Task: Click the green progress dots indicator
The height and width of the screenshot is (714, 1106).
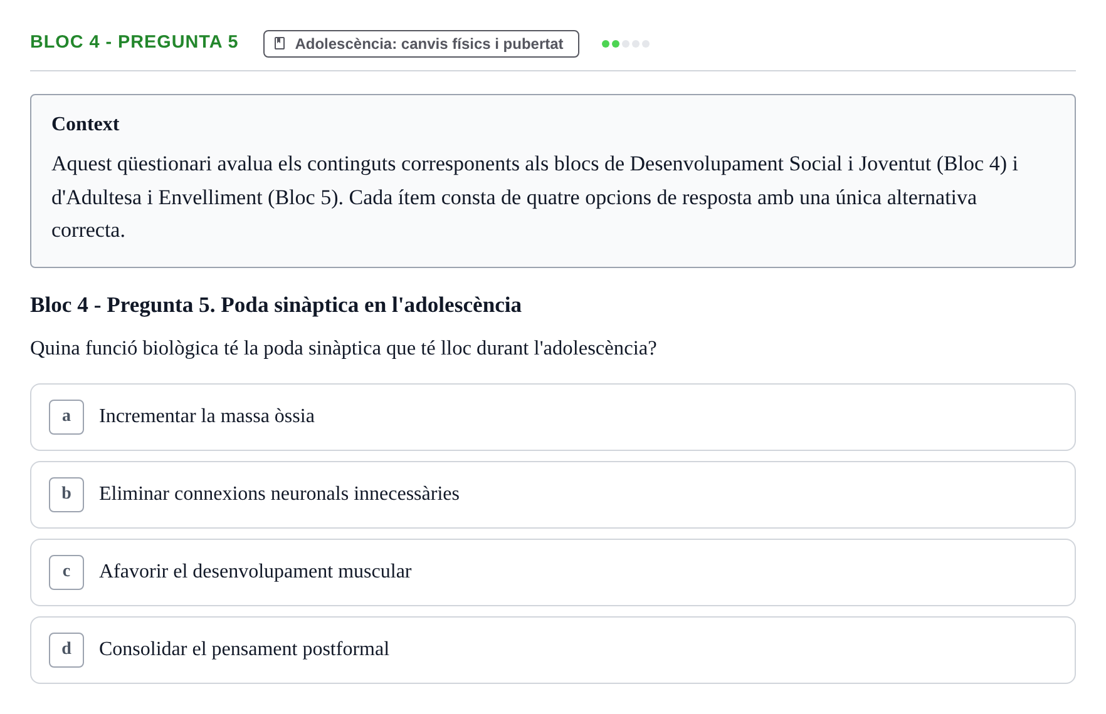Action: coord(626,44)
